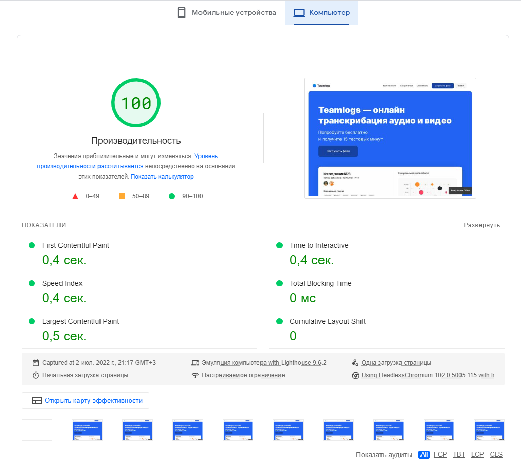This screenshot has width=521, height=463.
Task: Open Настраиваемое ограничение details
Action: [x=243, y=375]
